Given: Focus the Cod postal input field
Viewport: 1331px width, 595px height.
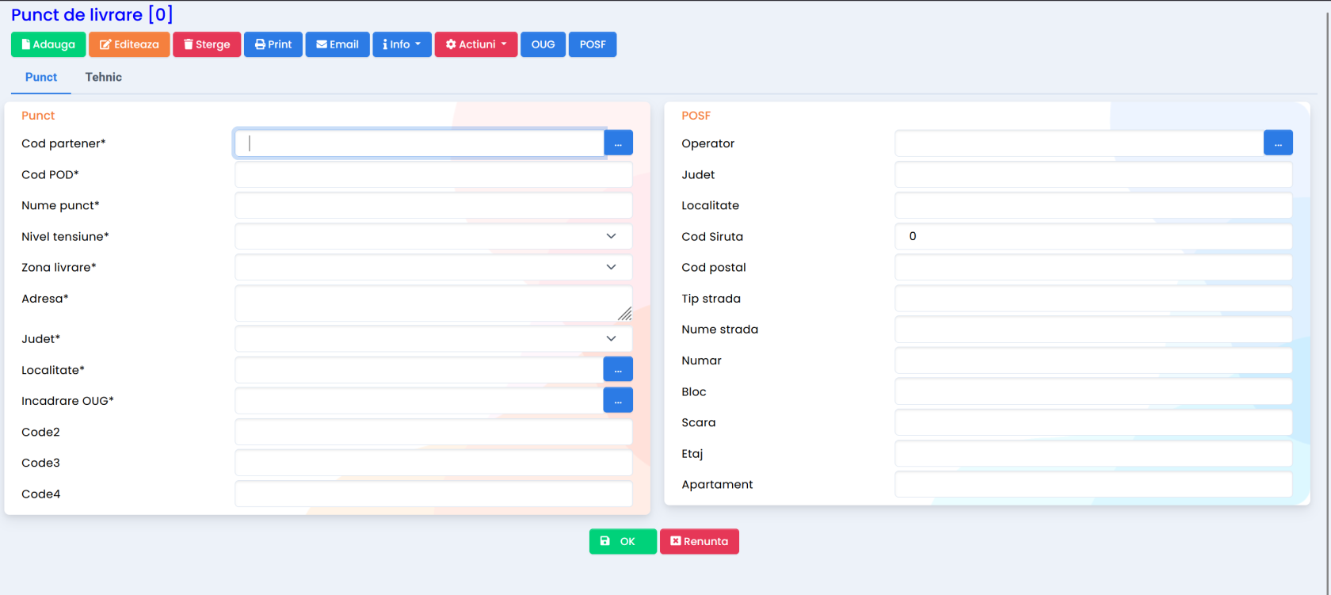Looking at the screenshot, I should click(1093, 267).
